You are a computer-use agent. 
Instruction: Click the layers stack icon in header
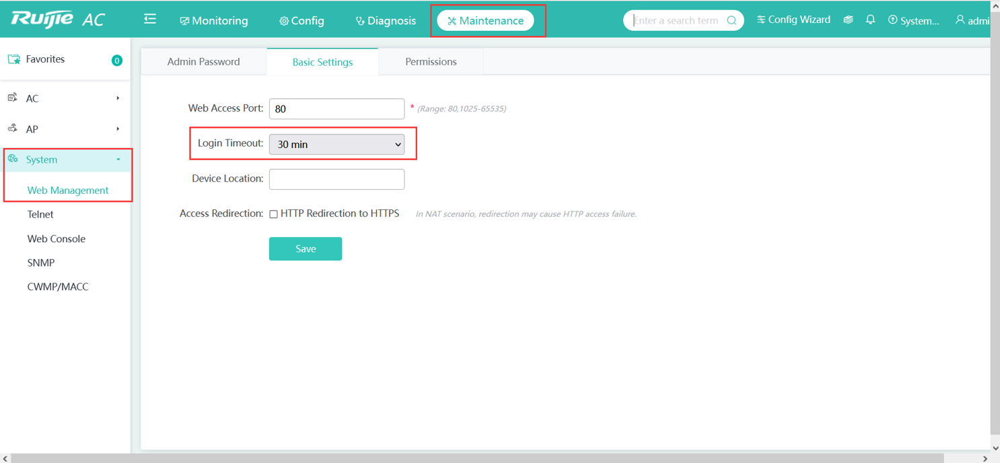coord(848,20)
